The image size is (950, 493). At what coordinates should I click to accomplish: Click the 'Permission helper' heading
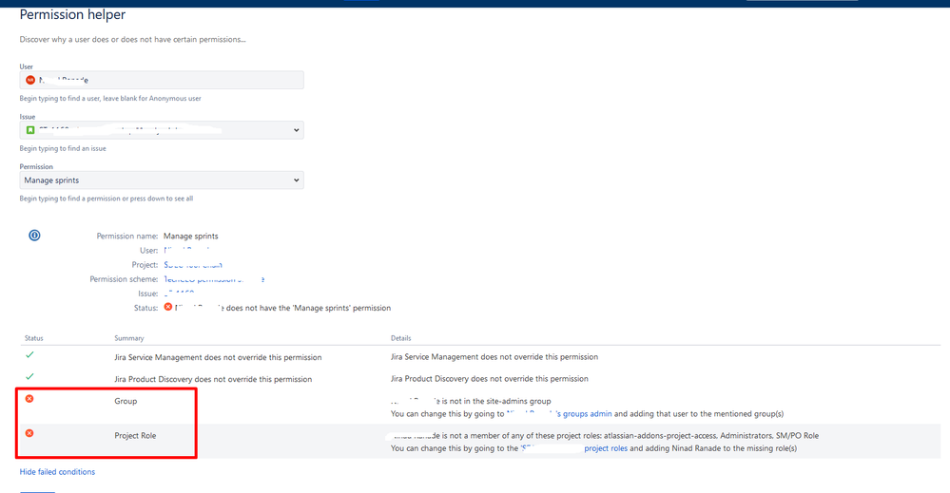click(72, 14)
